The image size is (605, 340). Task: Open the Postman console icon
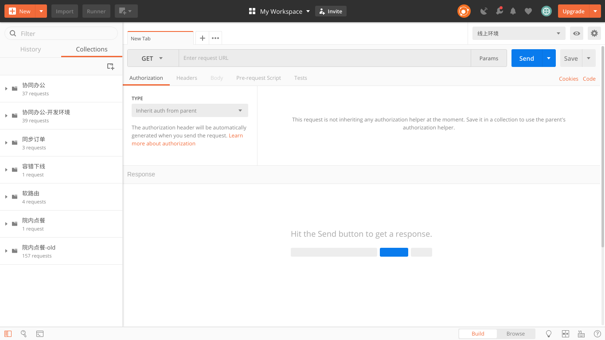(x=39, y=334)
